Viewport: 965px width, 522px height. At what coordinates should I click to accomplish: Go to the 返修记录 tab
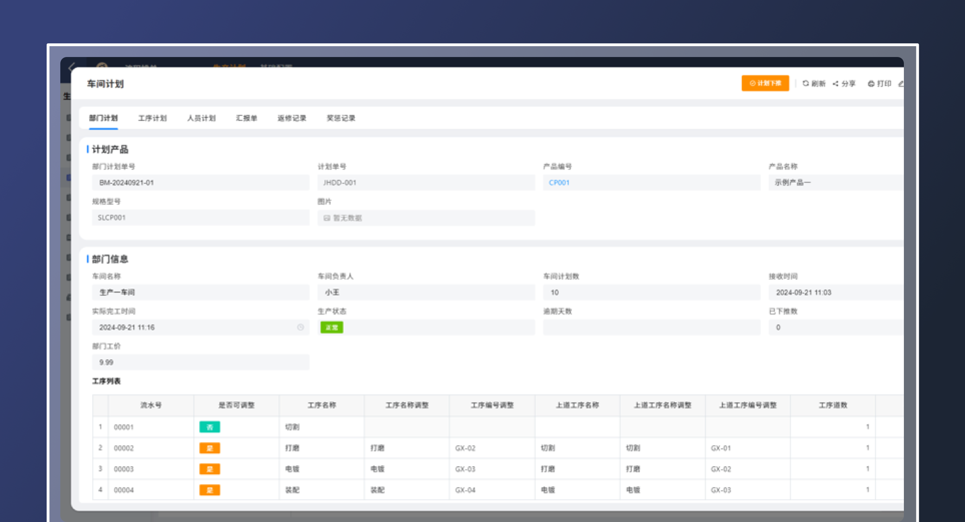292,118
